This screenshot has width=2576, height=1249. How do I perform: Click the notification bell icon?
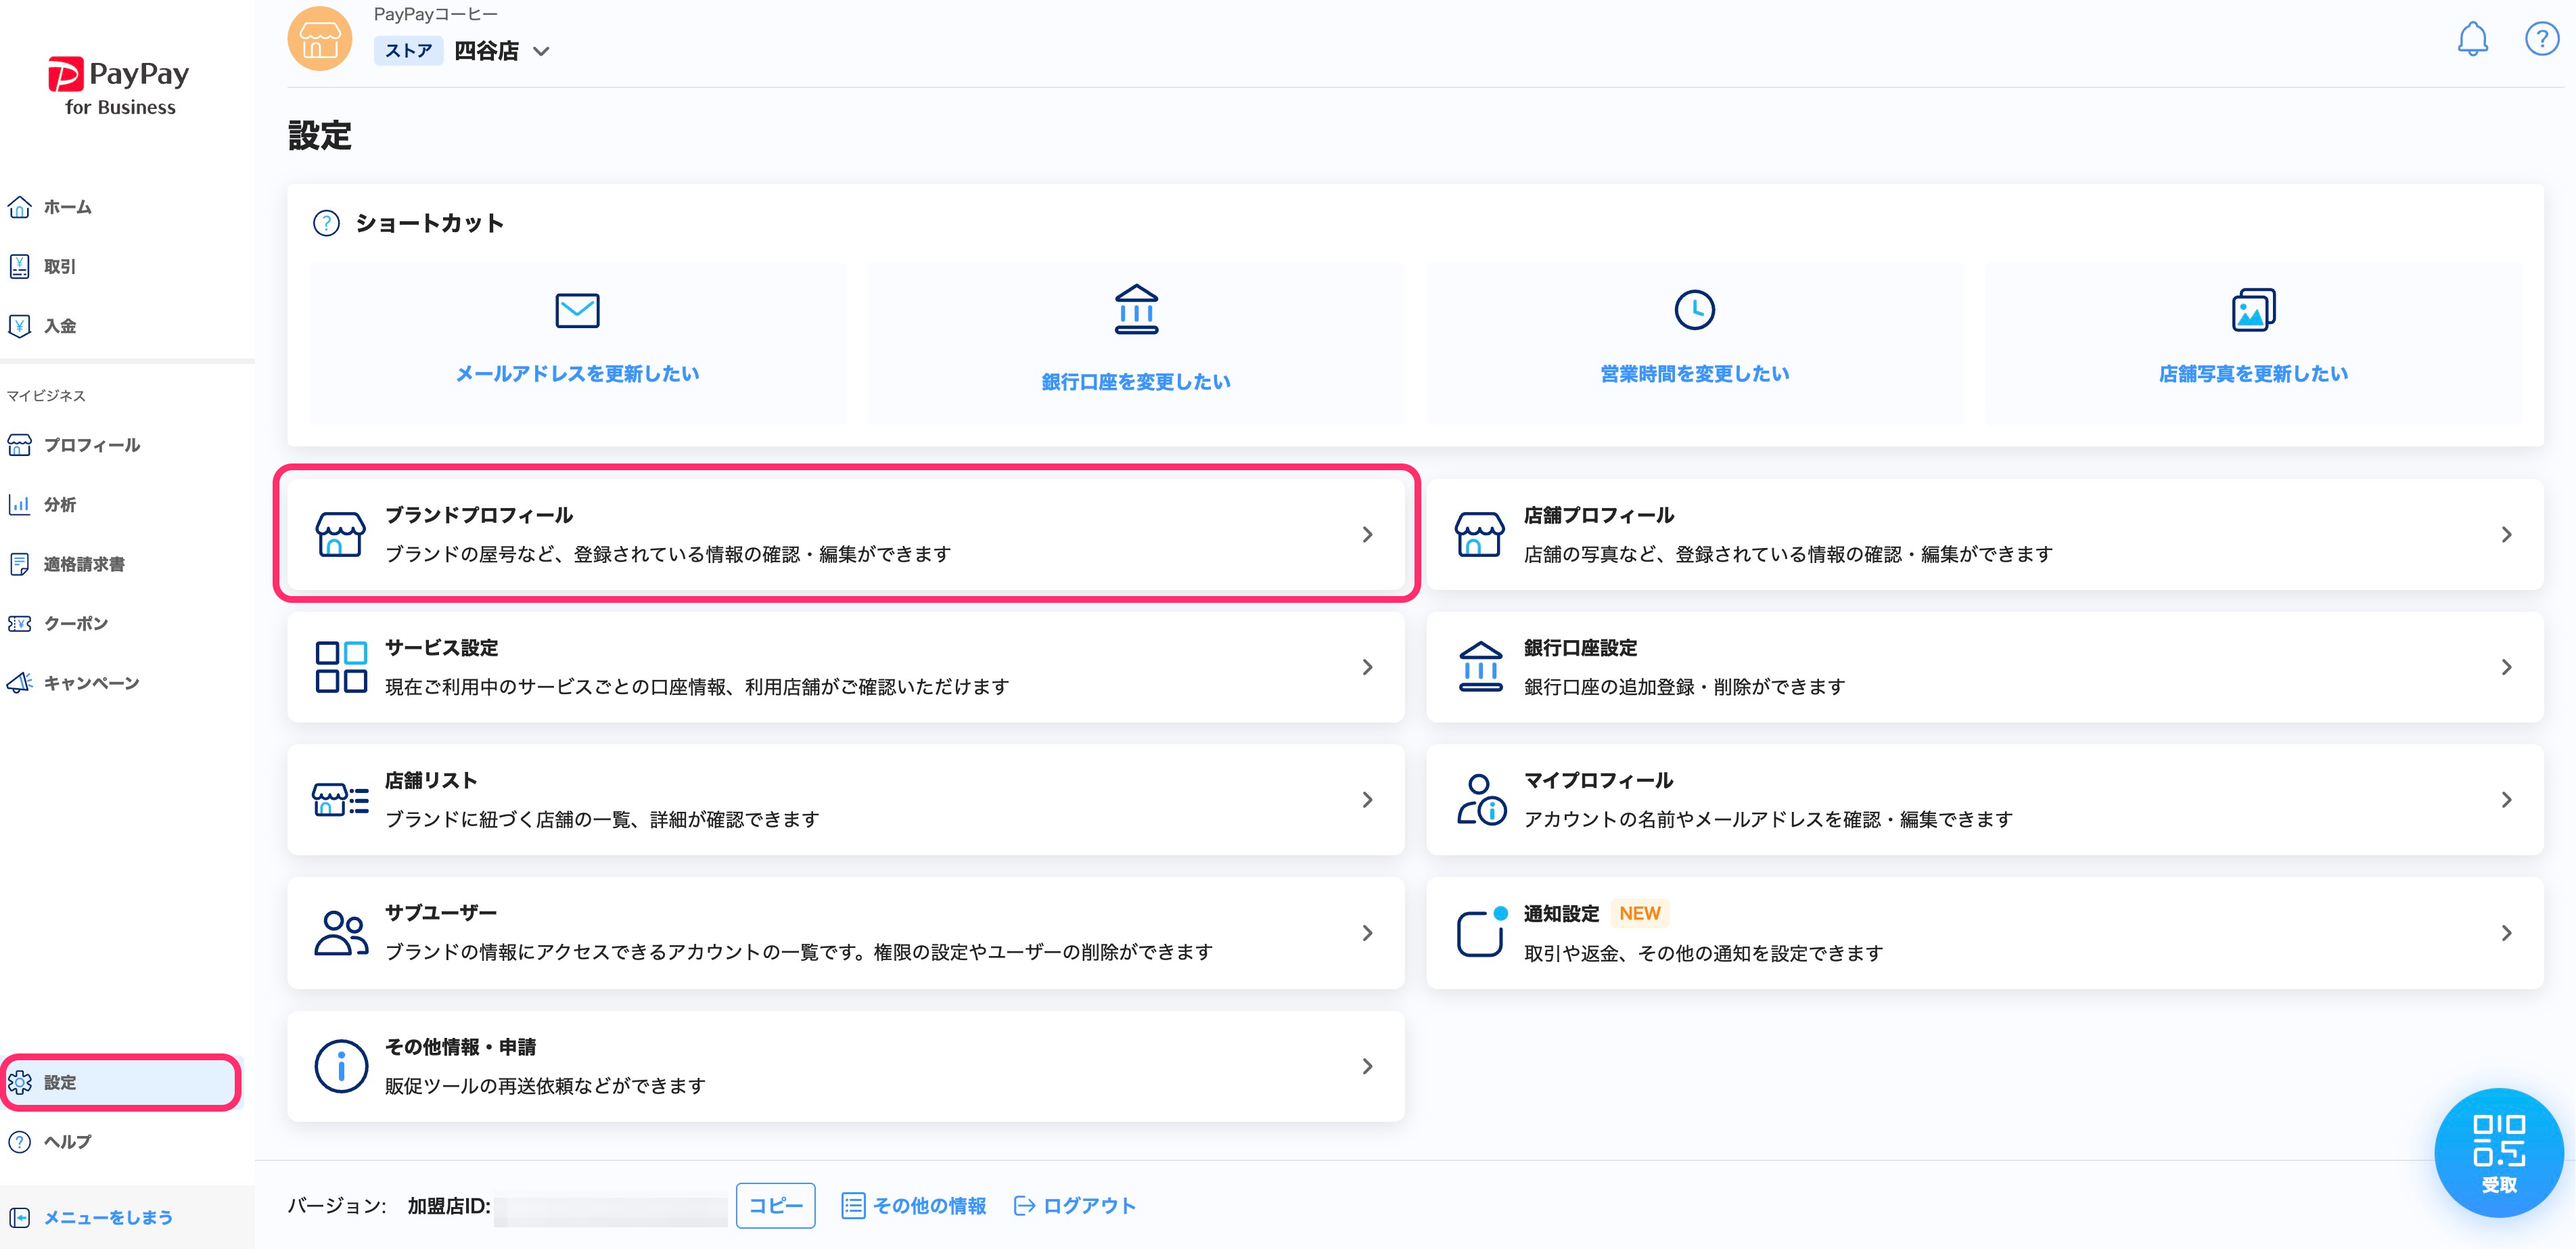click(x=2472, y=39)
